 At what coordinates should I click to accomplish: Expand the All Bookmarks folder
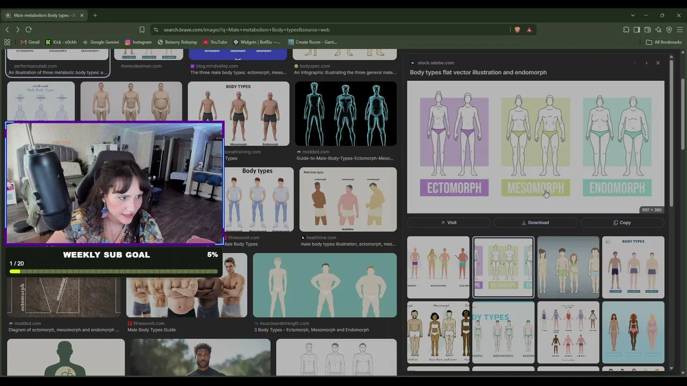pos(664,42)
